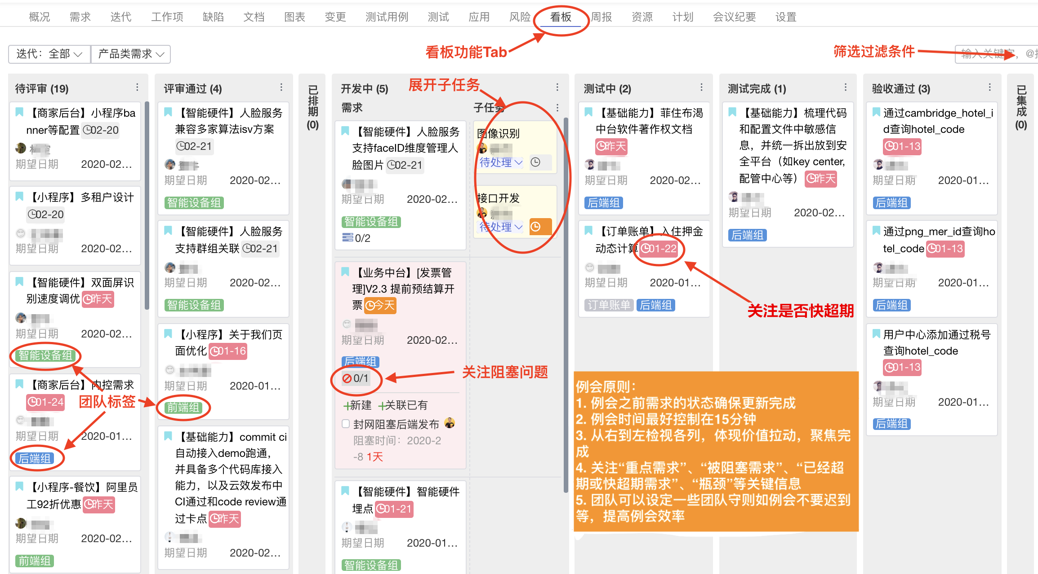Click the +新建 link
This screenshot has width=1038, height=574.
pos(357,405)
